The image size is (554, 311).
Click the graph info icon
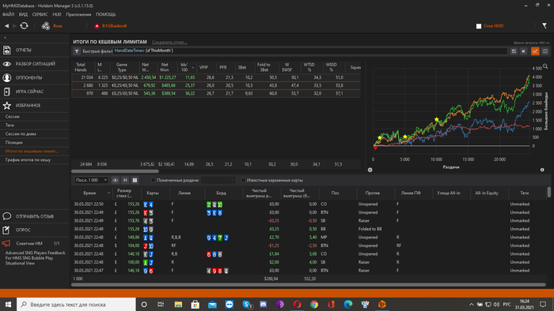pos(542,170)
